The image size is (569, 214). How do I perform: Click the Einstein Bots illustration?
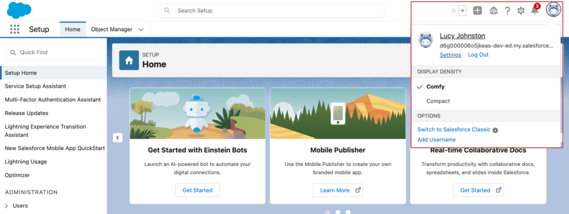pos(197,113)
